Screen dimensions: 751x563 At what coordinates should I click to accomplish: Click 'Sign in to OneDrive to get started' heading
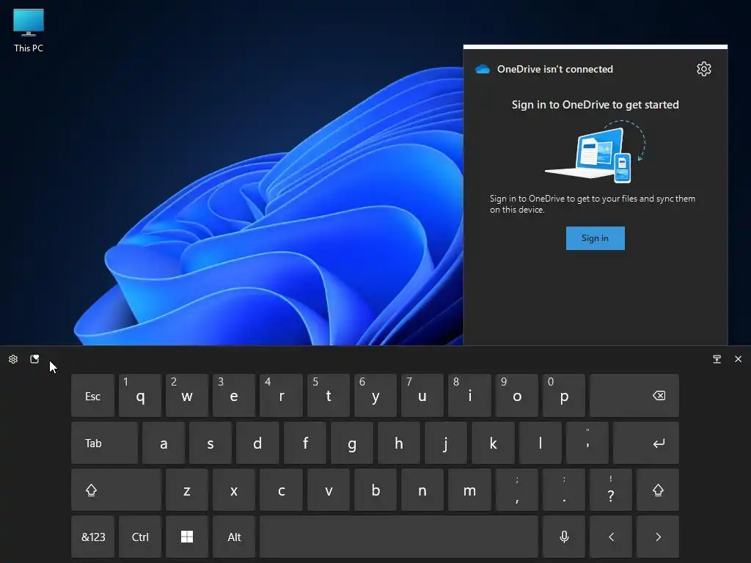pyautogui.click(x=595, y=105)
